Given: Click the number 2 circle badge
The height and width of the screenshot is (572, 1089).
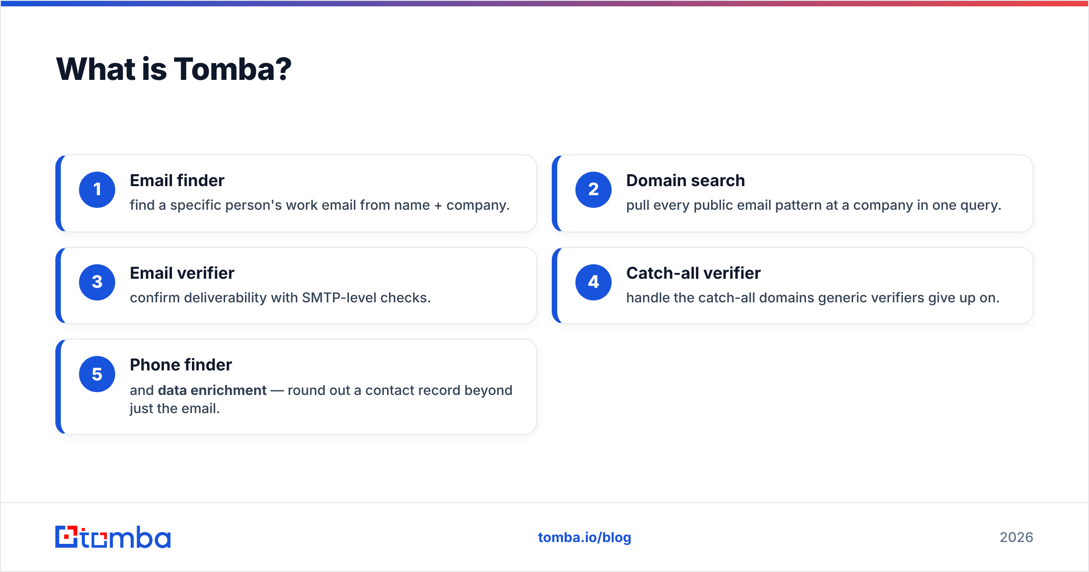Looking at the screenshot, I should pyautogui.click(x=594, y=190).
